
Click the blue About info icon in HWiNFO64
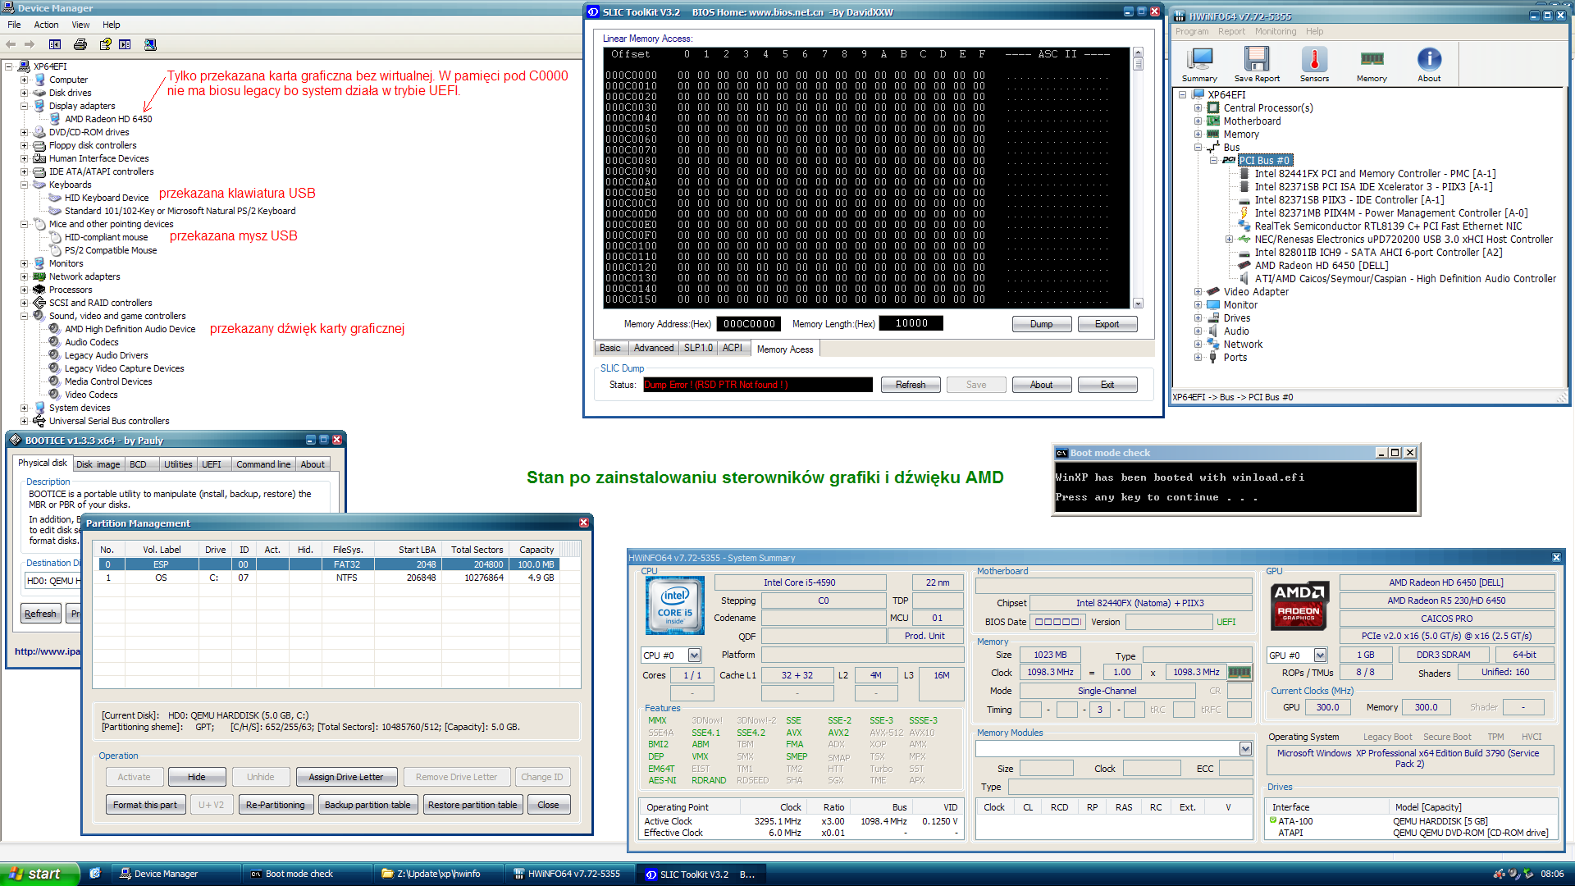coord(1429,60)
